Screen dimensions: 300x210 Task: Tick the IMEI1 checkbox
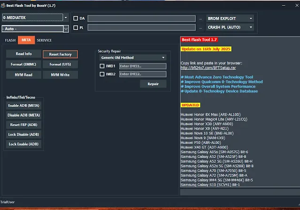coord(102,66)
